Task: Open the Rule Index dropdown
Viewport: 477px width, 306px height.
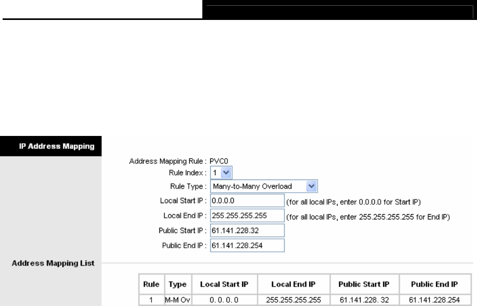Action: point(221,173)
